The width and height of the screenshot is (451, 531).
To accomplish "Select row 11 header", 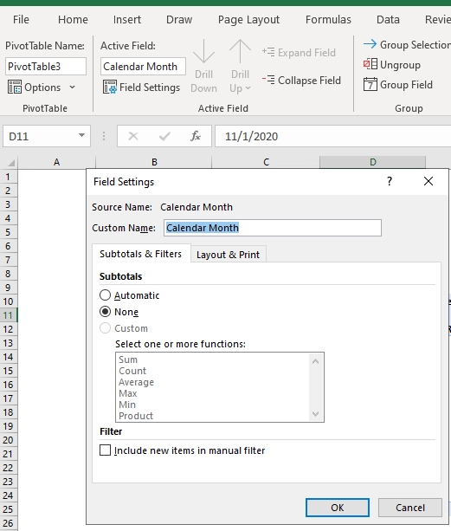I will coord(8,315).
